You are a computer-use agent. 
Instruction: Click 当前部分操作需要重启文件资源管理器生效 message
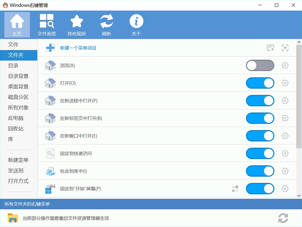[x=66, y=218]
